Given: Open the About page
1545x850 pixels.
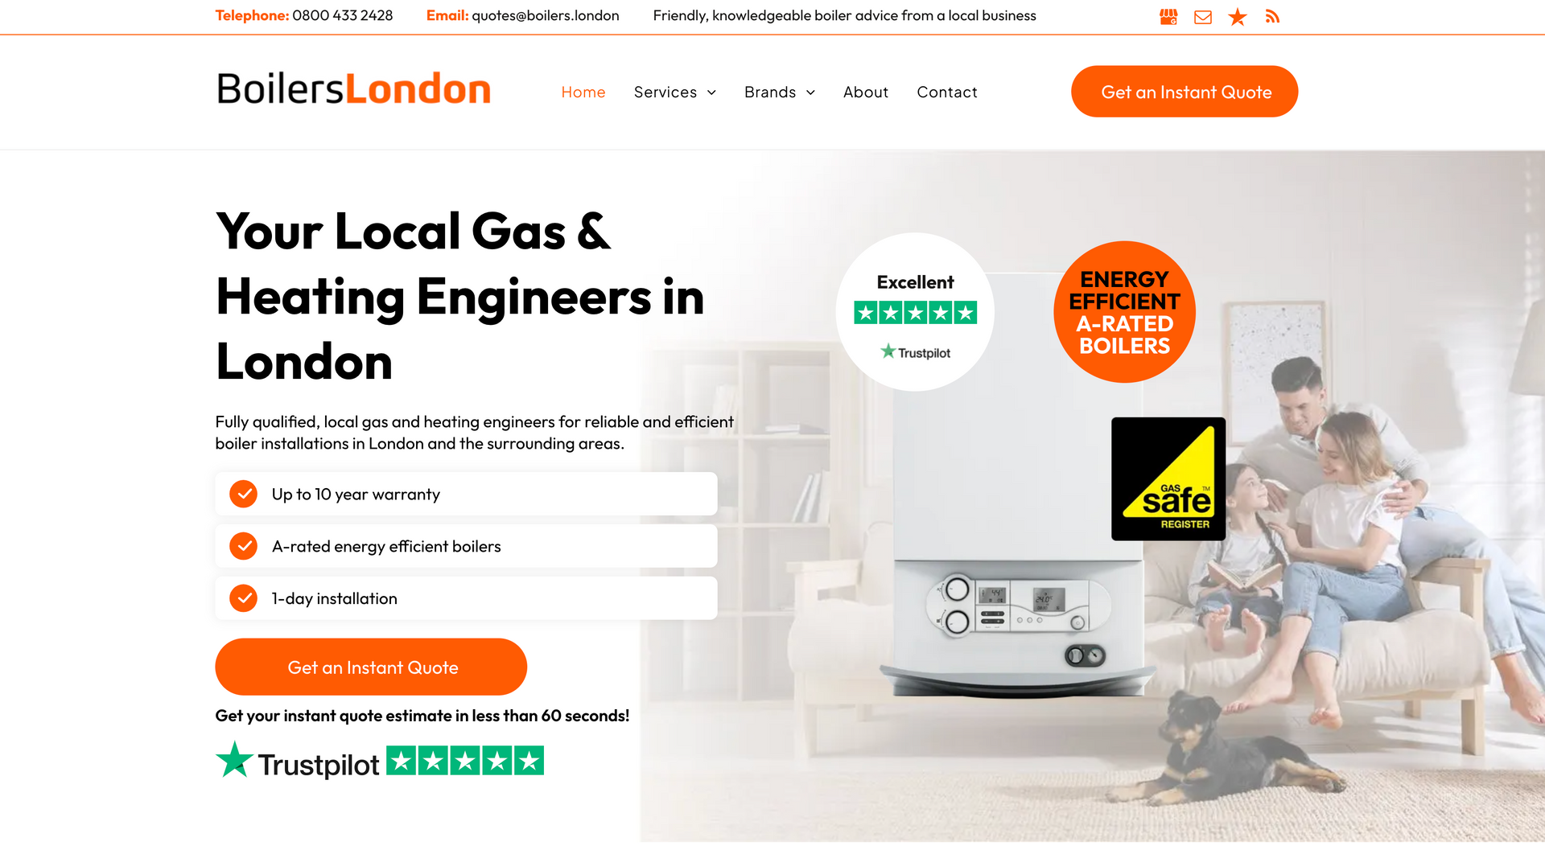Looking at the screenshot, I should [x=865, y=92].
